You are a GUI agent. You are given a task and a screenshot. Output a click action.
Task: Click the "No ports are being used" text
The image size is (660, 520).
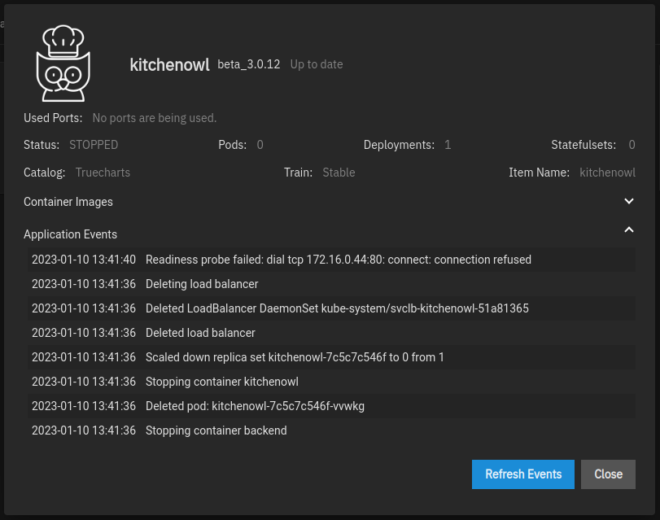[x=154, y=118]
